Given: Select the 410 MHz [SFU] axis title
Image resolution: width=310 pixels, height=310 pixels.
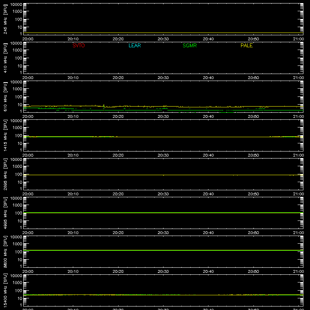Looking at the screenshot, I should coord(5,58).
